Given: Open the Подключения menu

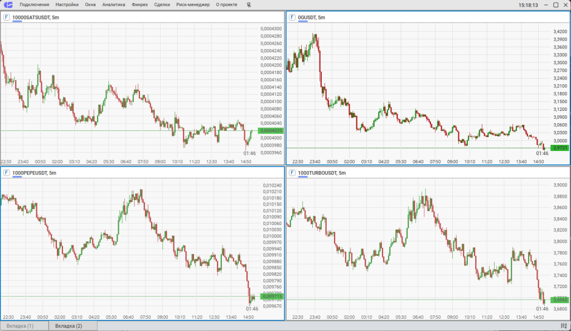Looking at the screenshot, I should tap(34, 5).
